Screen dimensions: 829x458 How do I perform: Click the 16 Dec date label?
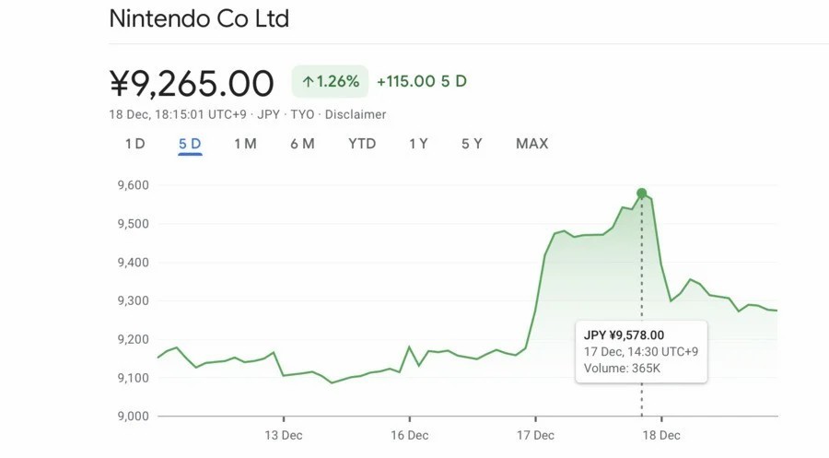[x=409, y=435]
